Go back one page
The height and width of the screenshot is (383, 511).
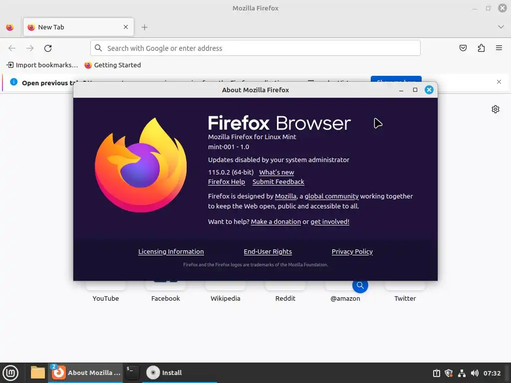pos(12,48)
